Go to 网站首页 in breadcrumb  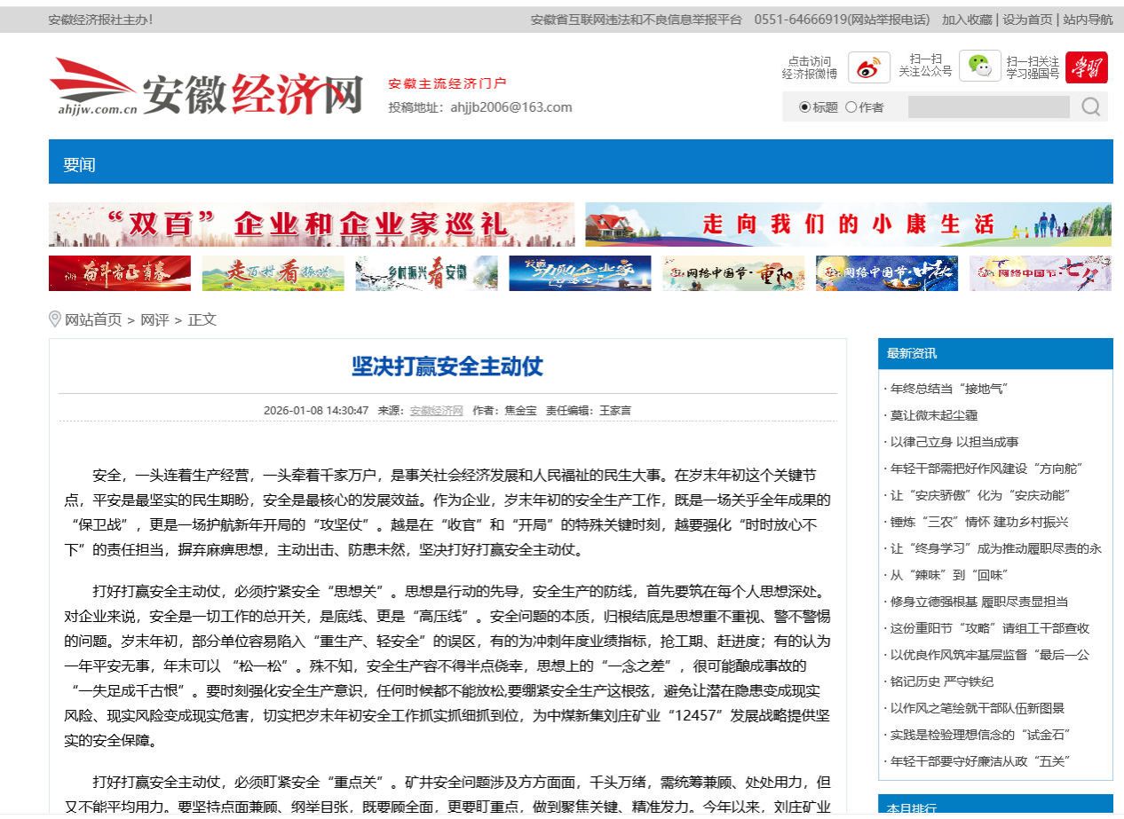[x=93, y=320]
